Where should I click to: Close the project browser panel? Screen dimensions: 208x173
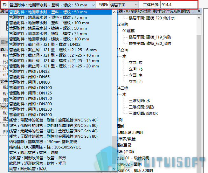(x=199, y=11)
